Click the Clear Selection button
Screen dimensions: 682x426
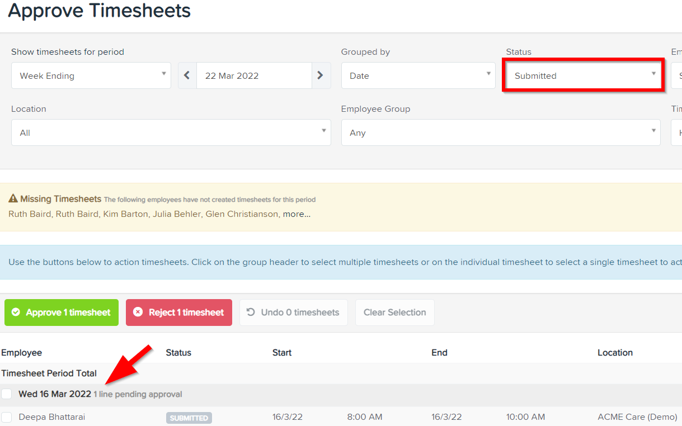(394, 313)
